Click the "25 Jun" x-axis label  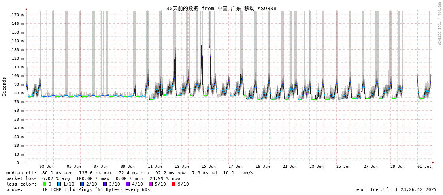coord(343,167)
